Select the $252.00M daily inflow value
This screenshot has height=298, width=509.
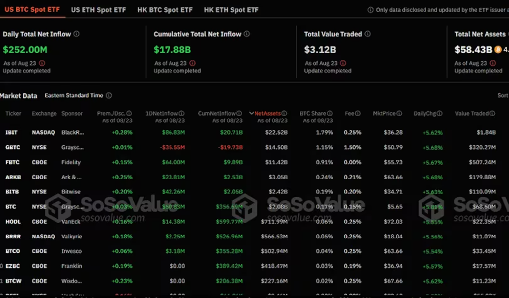(25, 50)
